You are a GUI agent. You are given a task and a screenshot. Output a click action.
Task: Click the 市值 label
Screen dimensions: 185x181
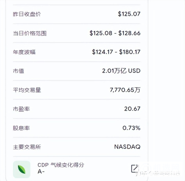click(x=18, y=71)
